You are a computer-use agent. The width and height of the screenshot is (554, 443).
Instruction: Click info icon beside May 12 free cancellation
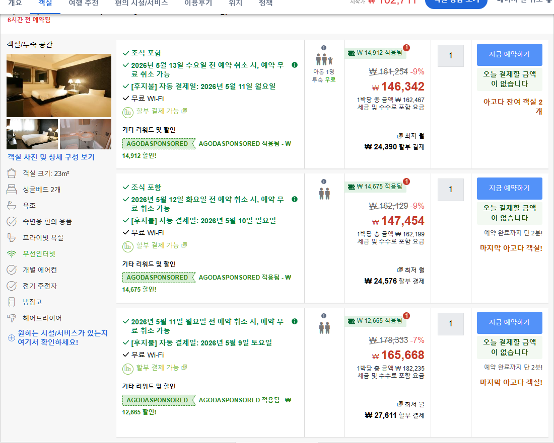pyautogui.click(x=294, y=199)
